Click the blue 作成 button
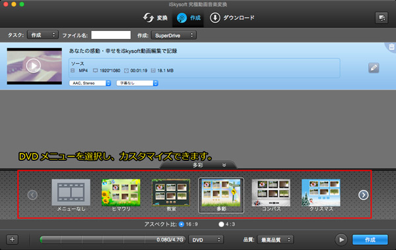The width and height of the screenshot is (396, 250). [370, 239]
